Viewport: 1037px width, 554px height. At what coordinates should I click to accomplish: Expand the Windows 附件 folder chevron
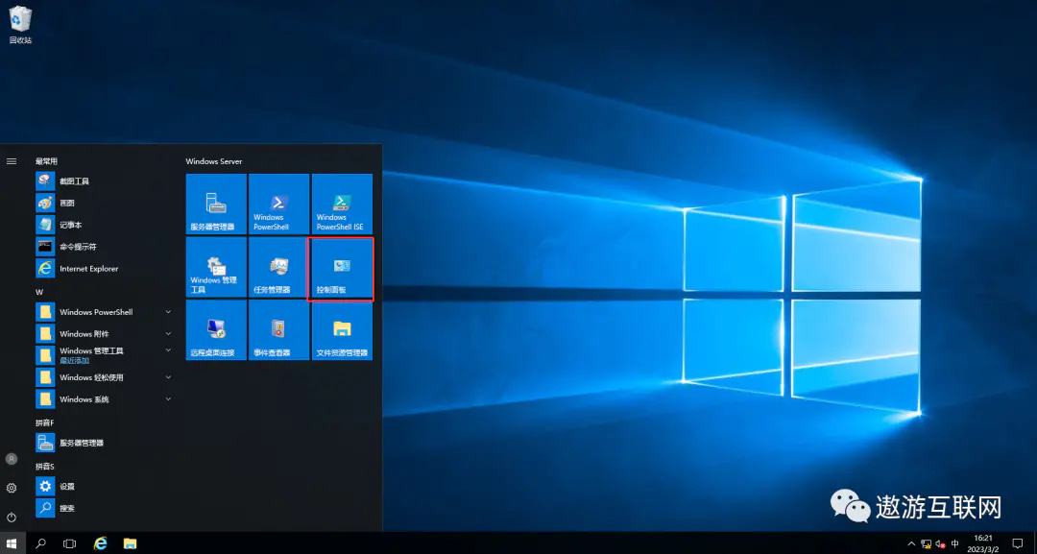coord(168,333)
